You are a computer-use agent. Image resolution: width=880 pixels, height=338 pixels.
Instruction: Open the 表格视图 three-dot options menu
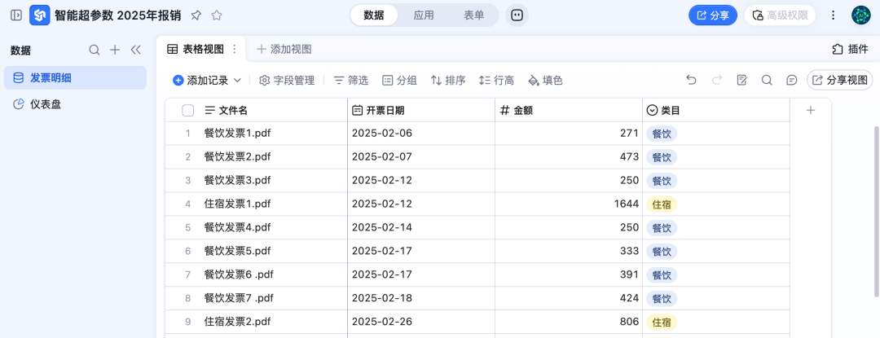click(x=235, y=49)
